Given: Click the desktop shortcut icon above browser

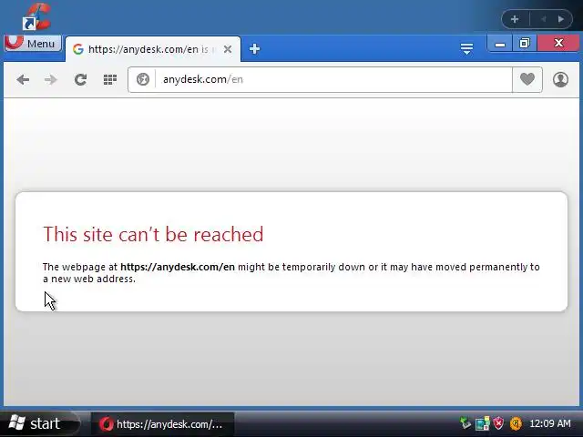Looking at the screenshot, I should coord(36,16).
